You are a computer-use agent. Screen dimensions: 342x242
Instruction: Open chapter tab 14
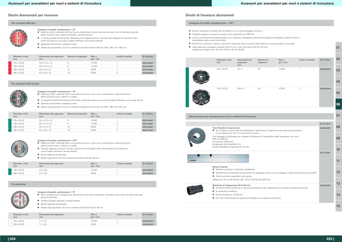(338, 195)
